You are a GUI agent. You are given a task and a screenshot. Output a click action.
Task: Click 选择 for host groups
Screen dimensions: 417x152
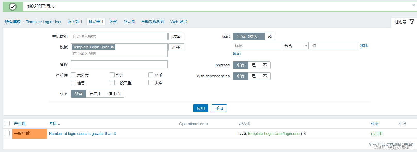click(x=176, y=36)
